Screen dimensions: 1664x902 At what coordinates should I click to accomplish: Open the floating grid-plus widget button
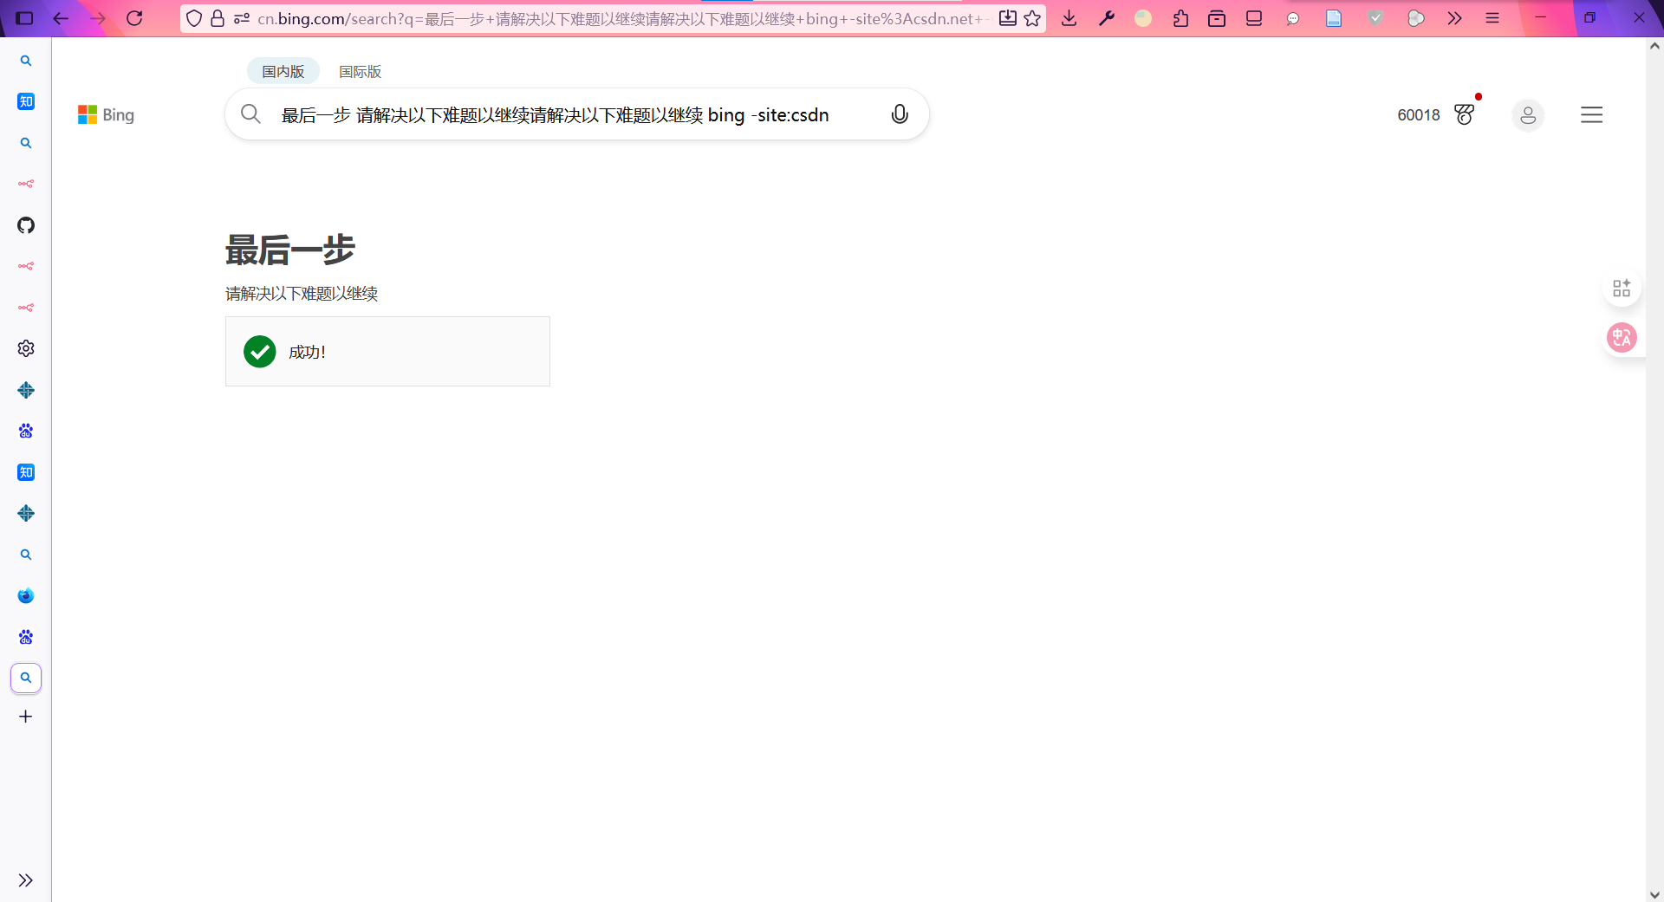(x=1622, y=288)
